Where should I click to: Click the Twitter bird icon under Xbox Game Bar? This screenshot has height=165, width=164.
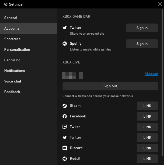[65, 28]
